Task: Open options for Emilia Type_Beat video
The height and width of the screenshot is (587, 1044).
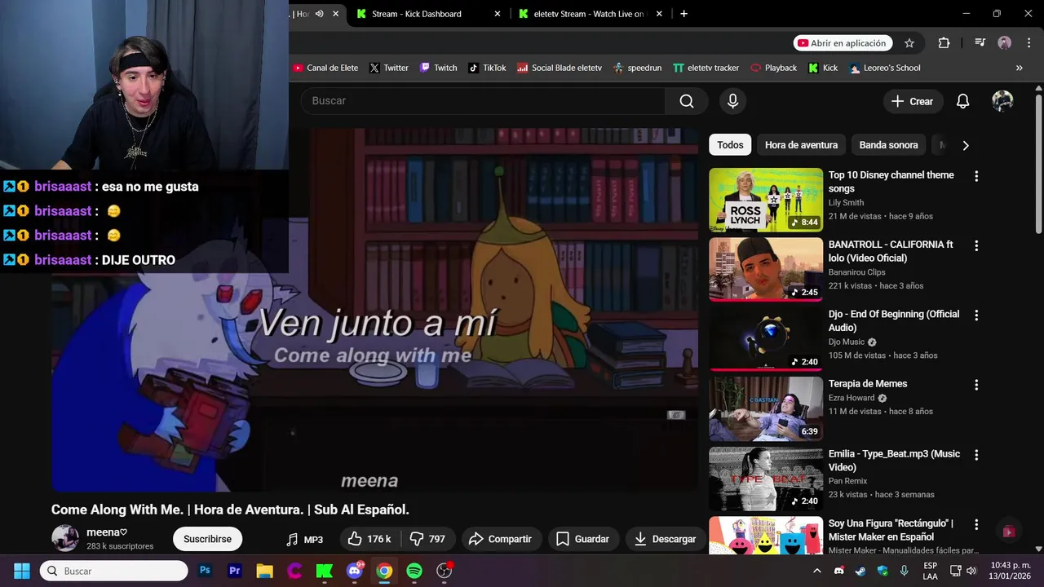Action: pyautogui.click(x=976, y=455)
